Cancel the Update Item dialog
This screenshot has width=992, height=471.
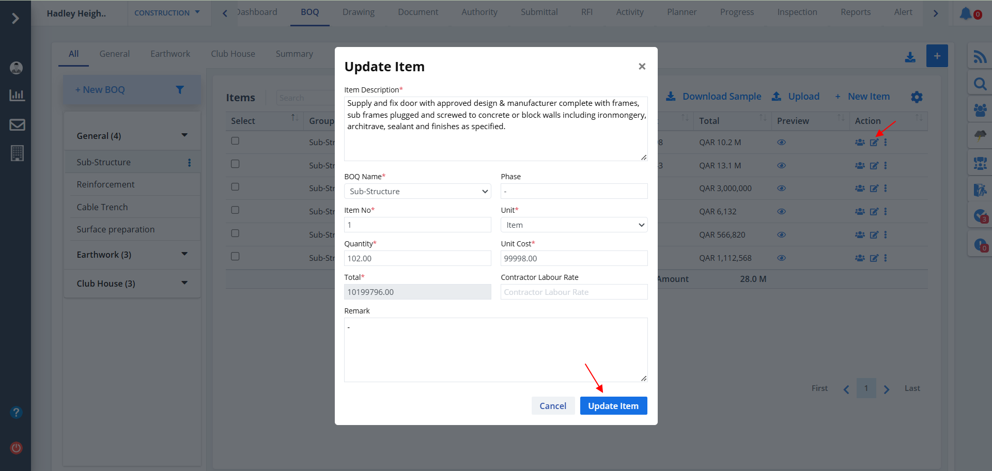(x=552, y=406)
